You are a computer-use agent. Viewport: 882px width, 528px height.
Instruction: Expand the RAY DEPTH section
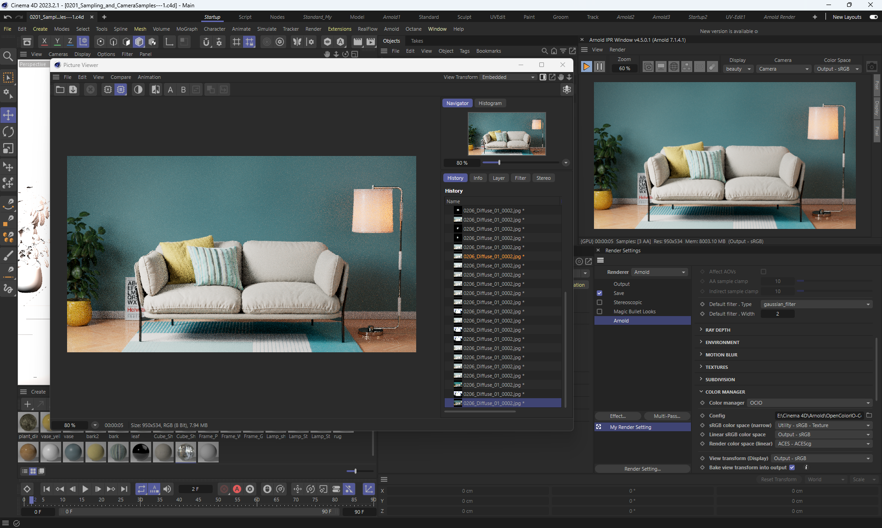(x=718, y=330)
